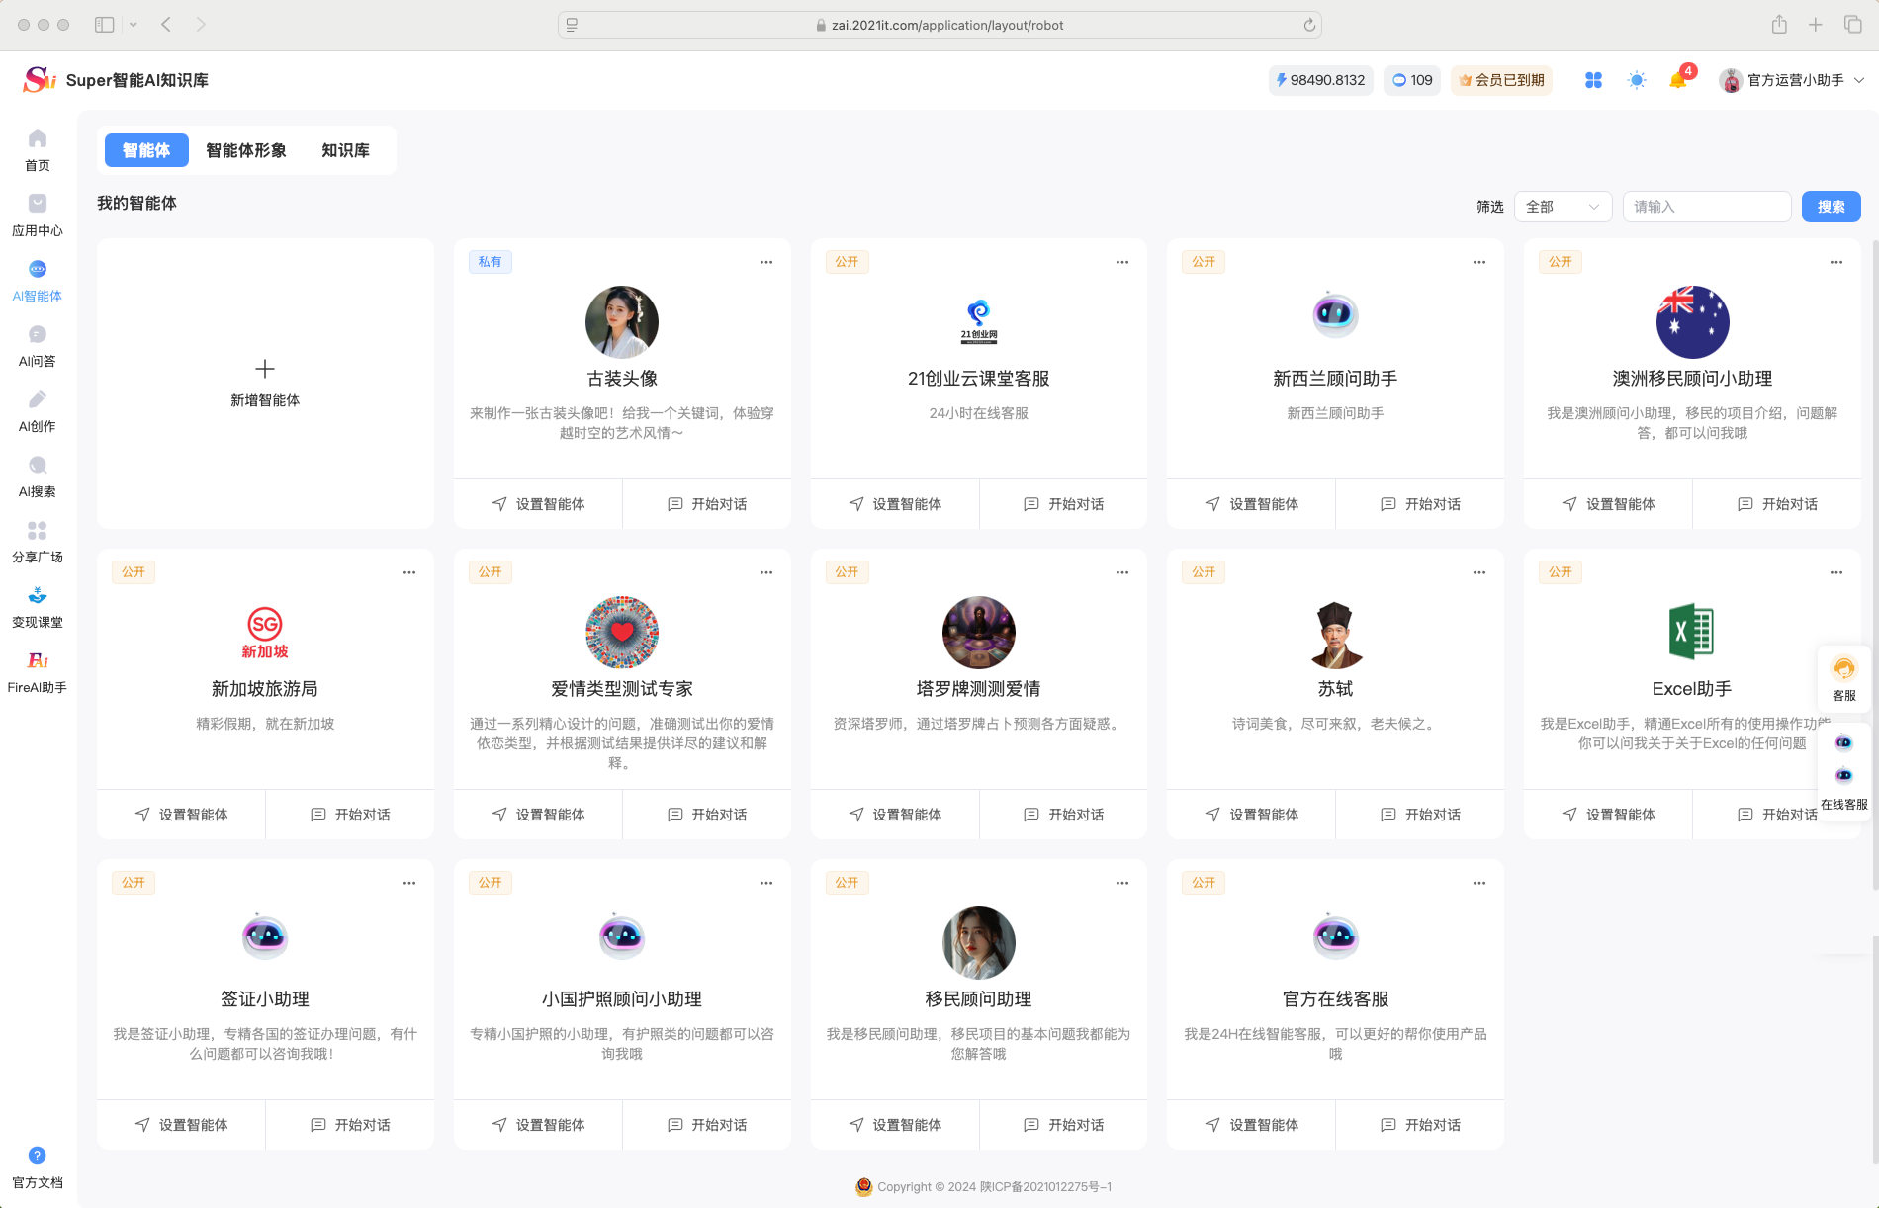Screen dimensions: 1879x1208
Task: Open more options for 爱情类型测试专家 card
Action: [x=766, y=572]
